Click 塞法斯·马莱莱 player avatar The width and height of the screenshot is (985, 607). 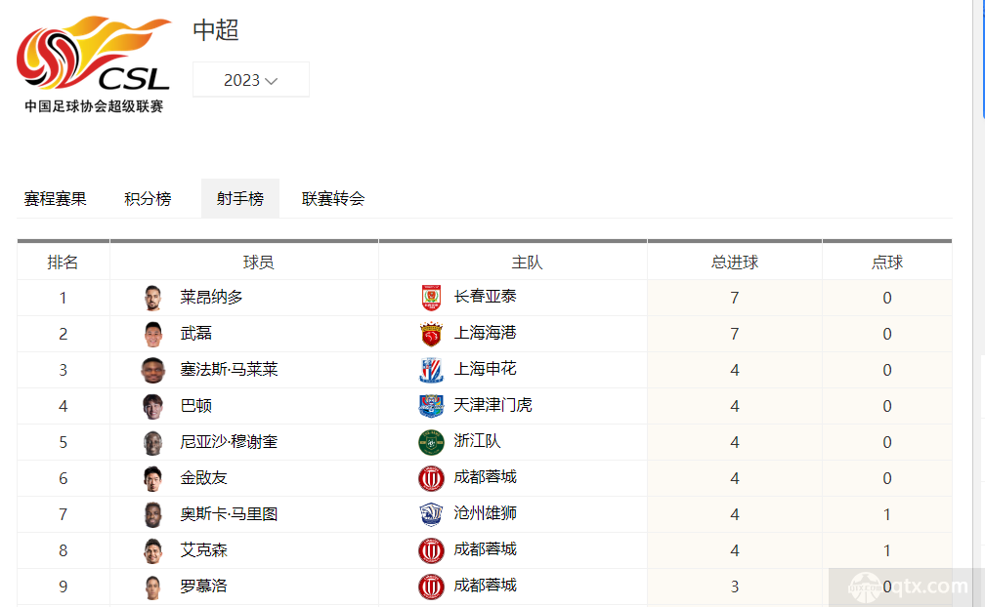(152, 370)
